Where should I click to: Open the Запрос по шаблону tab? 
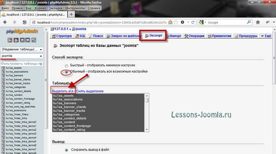(124, 36)
